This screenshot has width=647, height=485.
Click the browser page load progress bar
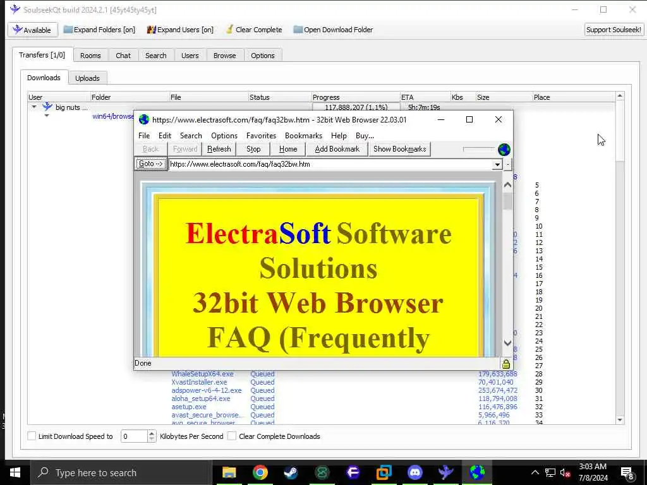(x=479, y=149)
